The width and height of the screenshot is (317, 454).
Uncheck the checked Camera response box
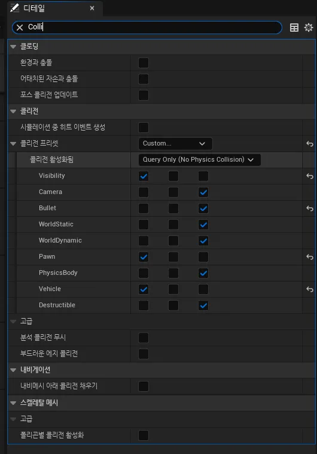click(x=203, y=192)
